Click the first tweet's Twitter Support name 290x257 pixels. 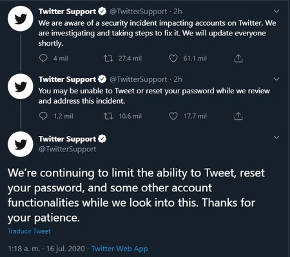(67, 12)
